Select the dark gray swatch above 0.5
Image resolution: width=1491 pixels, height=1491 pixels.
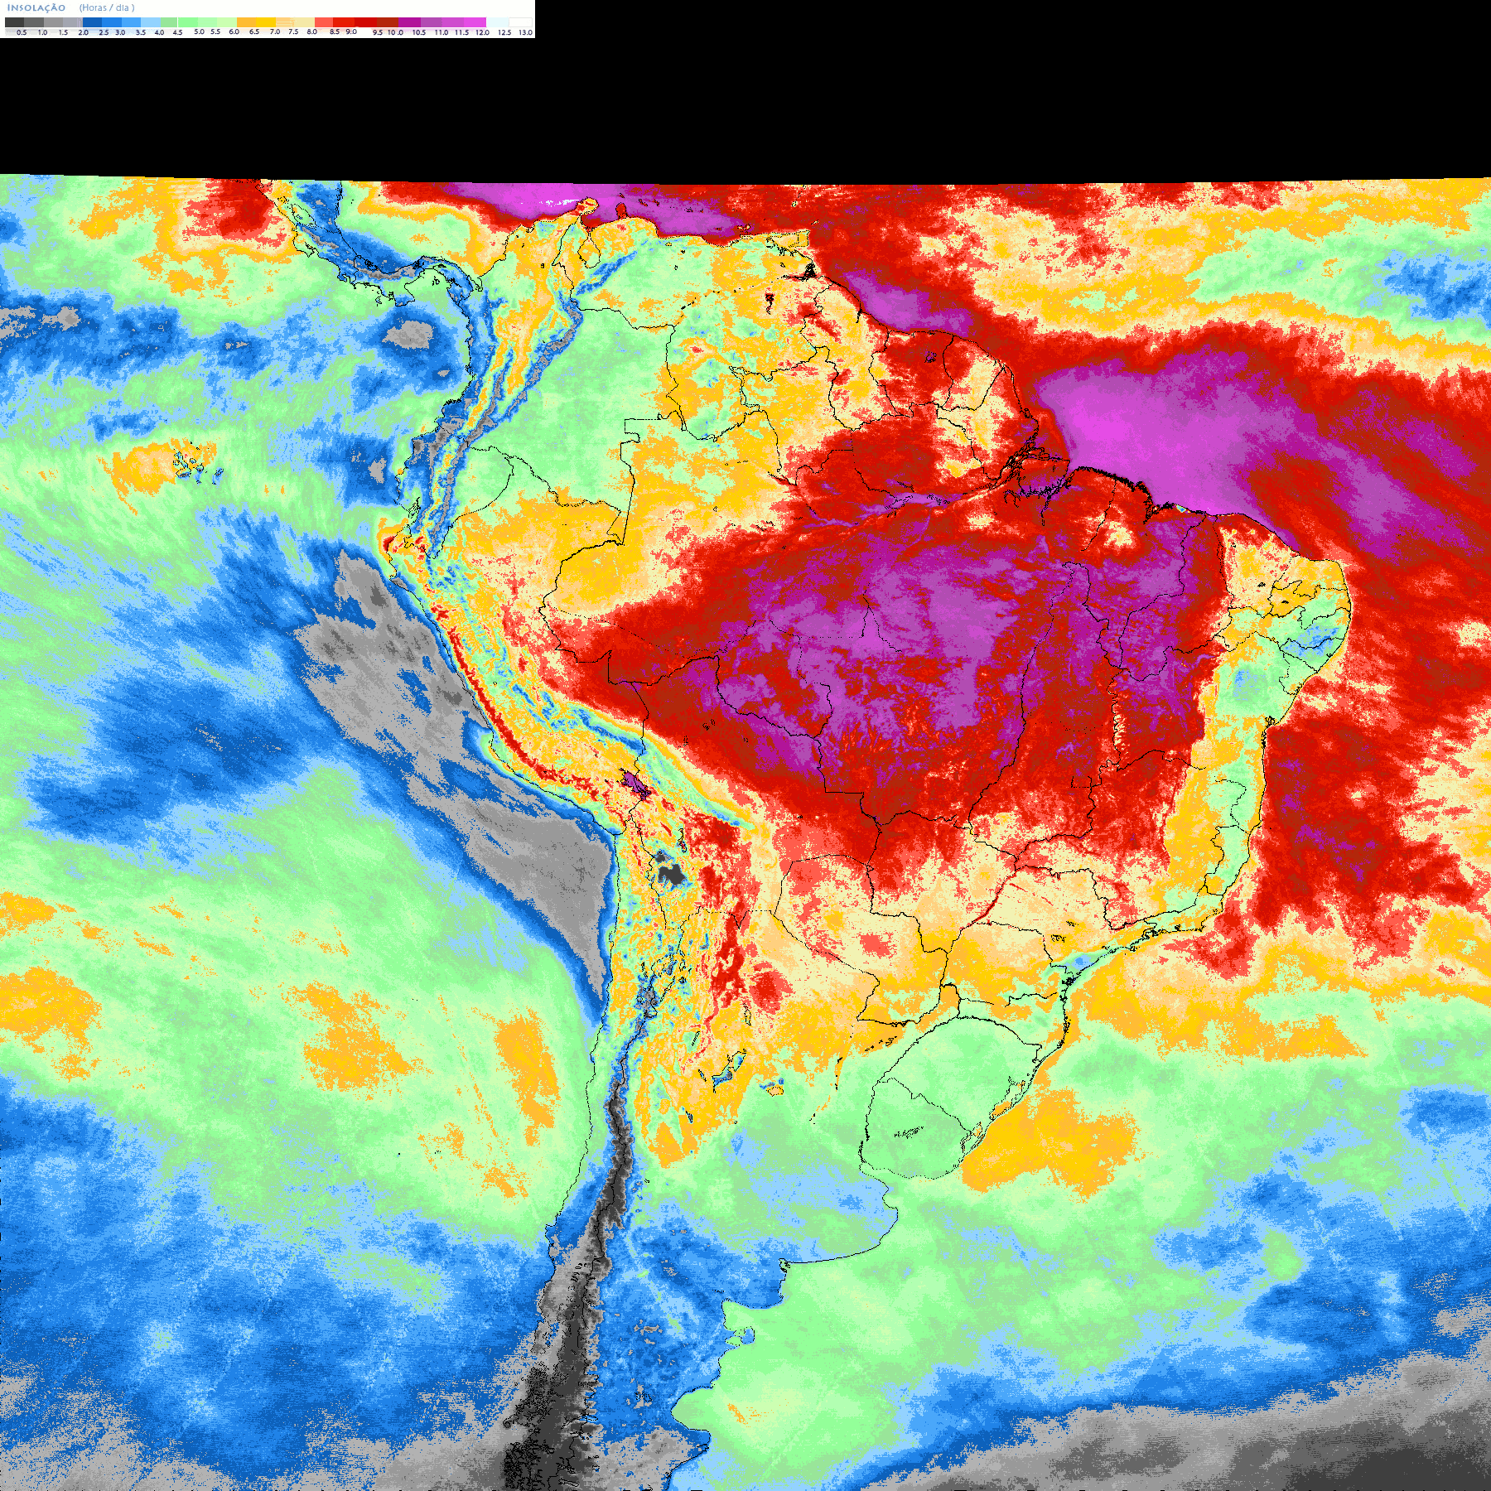(x=14, y=22)
